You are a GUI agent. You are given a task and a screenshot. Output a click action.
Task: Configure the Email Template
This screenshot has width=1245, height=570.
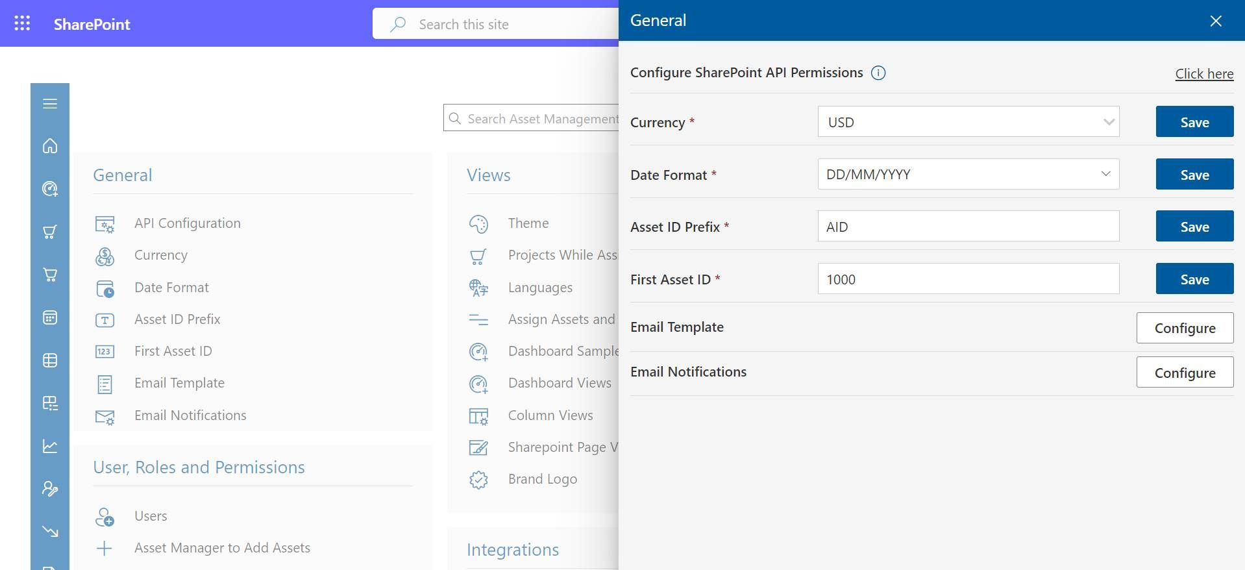tap(1184, 328)
